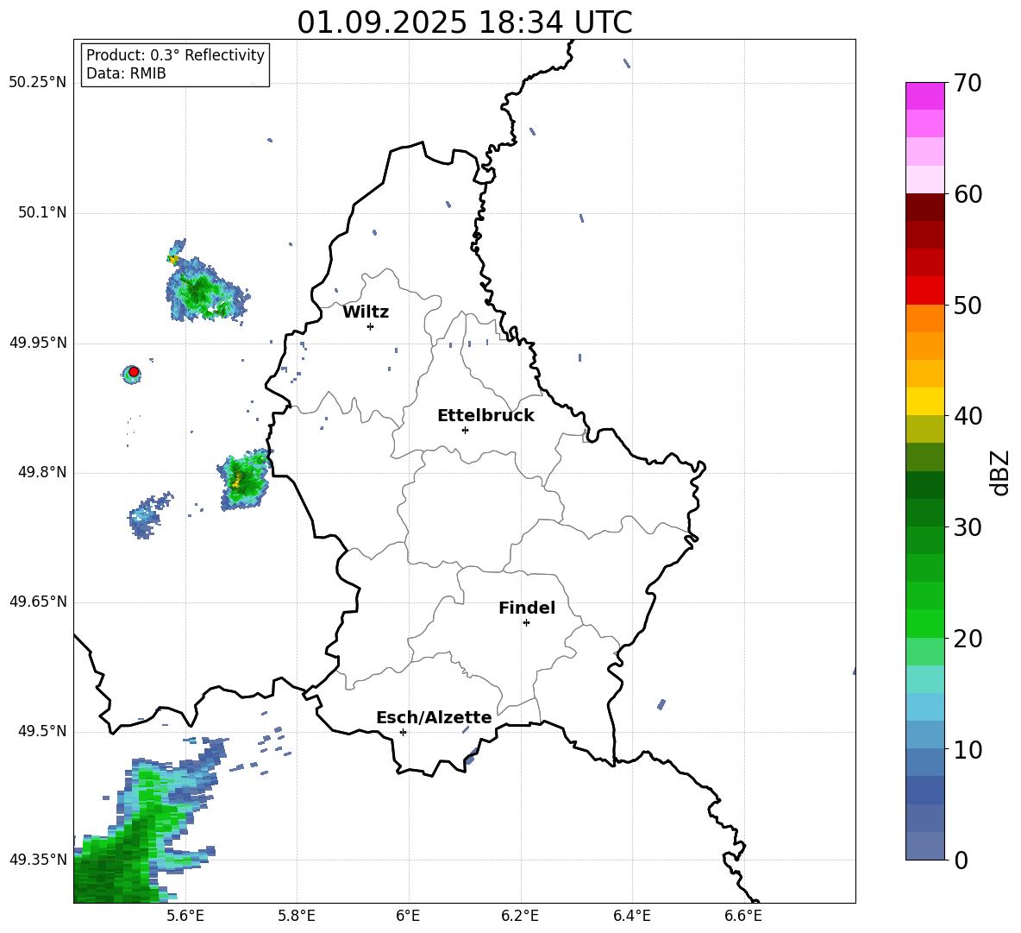The height and width of the screenshot is (933, 1021).
Task: Click the Findel station cross marker
Action: pos(526,623)
